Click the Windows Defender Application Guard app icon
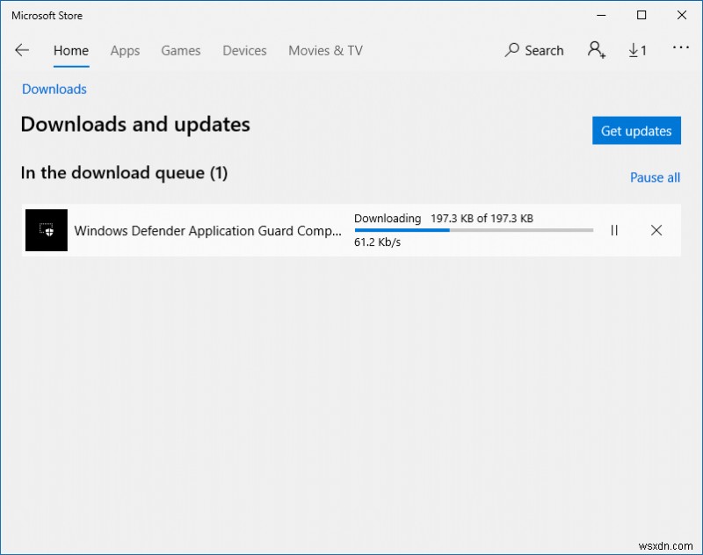 tap(47, 230)
